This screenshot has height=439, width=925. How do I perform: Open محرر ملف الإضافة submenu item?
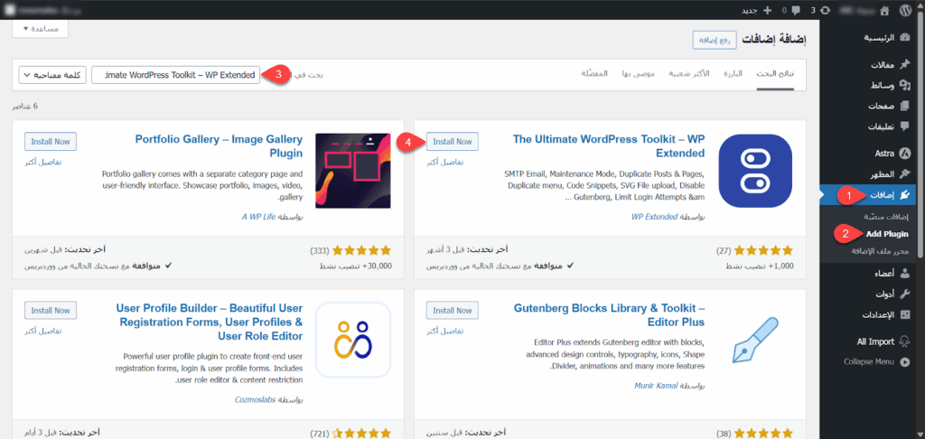(x=880, y=251)
